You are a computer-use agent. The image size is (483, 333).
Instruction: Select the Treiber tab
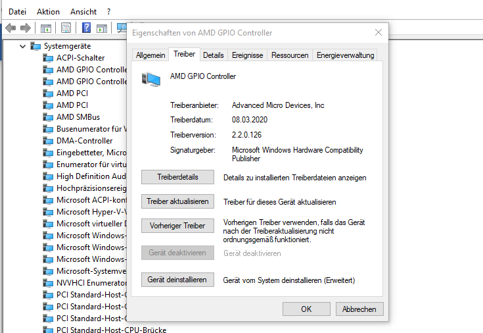click(x=184, y=55)
